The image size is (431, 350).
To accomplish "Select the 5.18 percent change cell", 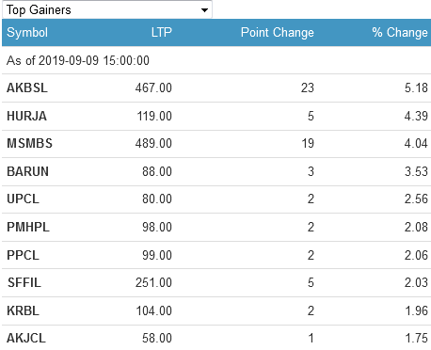I will pos(416,88).
